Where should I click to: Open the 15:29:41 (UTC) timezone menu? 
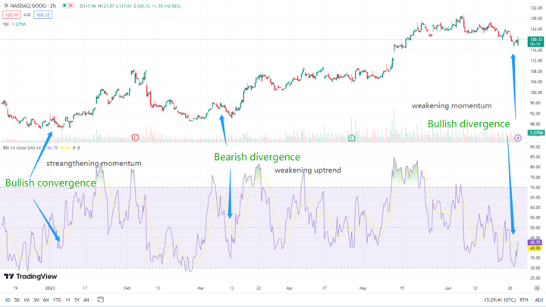point(500,299)
